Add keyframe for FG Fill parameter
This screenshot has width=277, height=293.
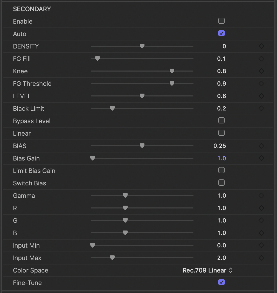coord(261,59)
